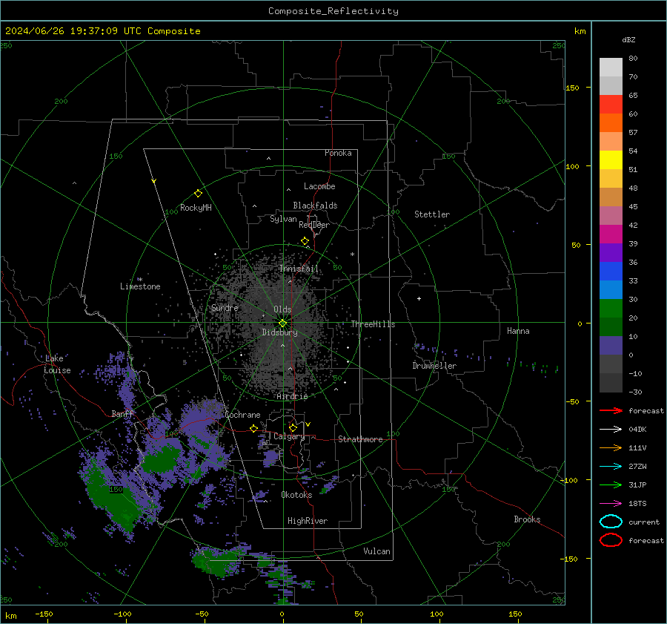Click the Didsbury town label
667x624 pixels.
click(279, 332)
